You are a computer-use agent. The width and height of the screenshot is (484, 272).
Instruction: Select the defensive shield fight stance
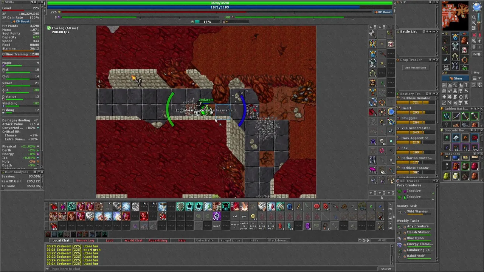(474, 47)
